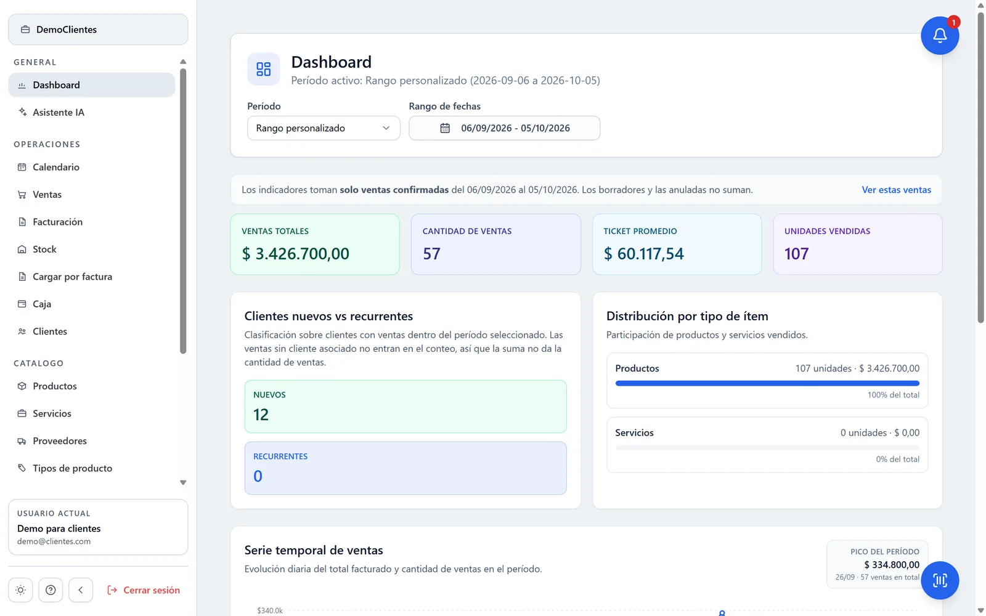Click the PICO DEL PERÍODO $ 334.800,00 box
This screenshot has width=986, height=616.
point(877,564)
